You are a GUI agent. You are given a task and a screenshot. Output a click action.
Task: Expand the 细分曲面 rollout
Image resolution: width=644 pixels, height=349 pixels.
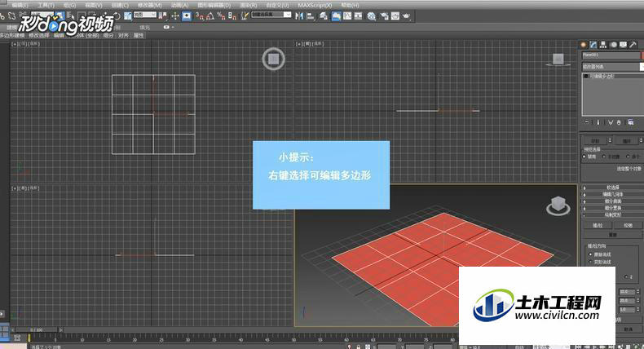pyautogui.click(x=612, y=201)
